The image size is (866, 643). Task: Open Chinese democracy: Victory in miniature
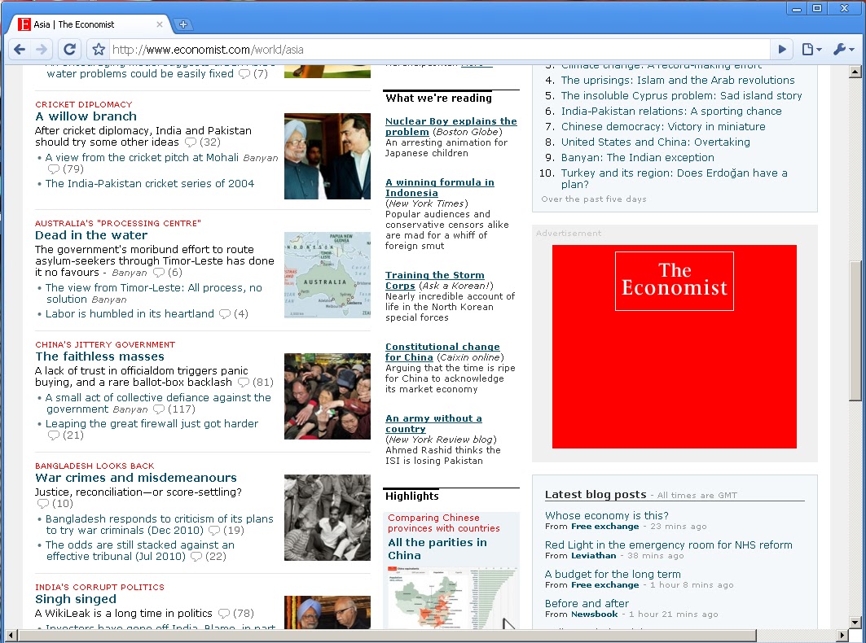[x=663, y=126]
